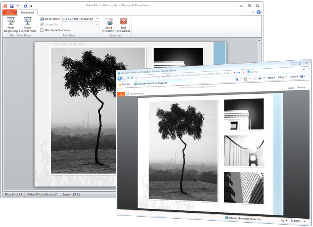Open the PowerPoint File tab
The image size is (313, 227).
(x=9, y=12)
